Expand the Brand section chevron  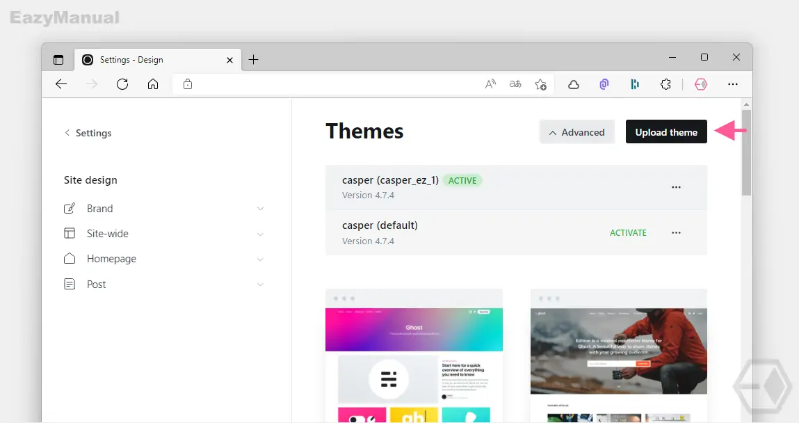tap(260, 209)
